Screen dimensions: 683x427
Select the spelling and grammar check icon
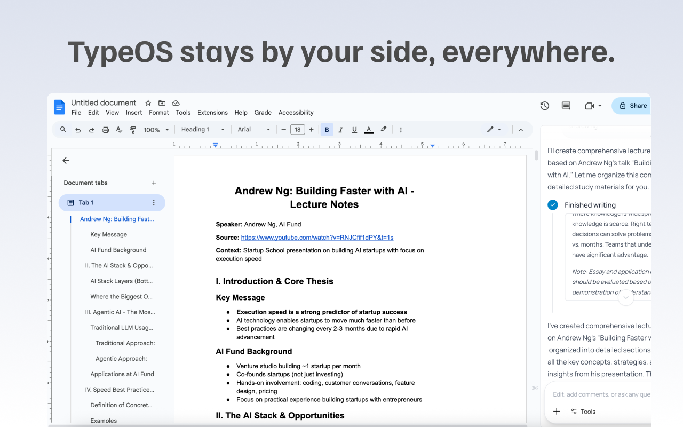click(119, 129)
